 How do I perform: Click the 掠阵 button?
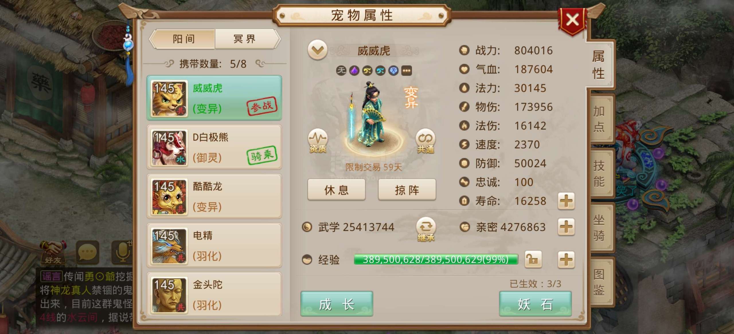(407, 190)
